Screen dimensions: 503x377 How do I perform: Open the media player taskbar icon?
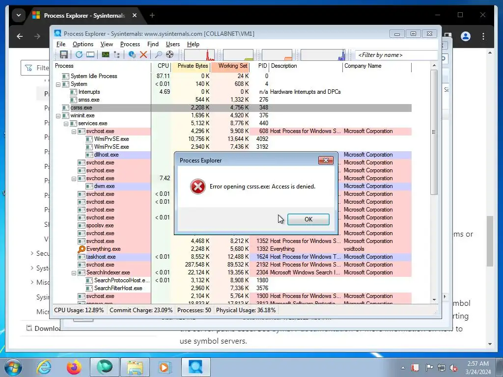(165, 367)
